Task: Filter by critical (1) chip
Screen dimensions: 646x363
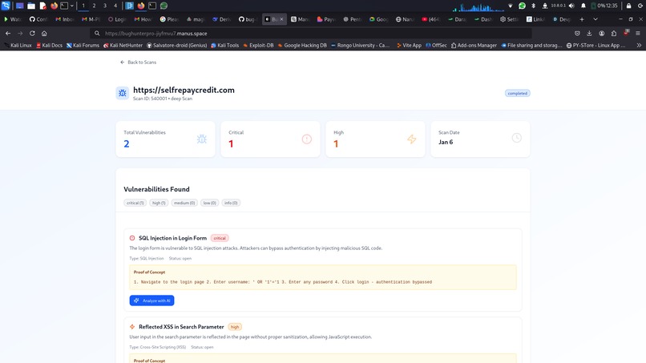Action: (135, 203)
